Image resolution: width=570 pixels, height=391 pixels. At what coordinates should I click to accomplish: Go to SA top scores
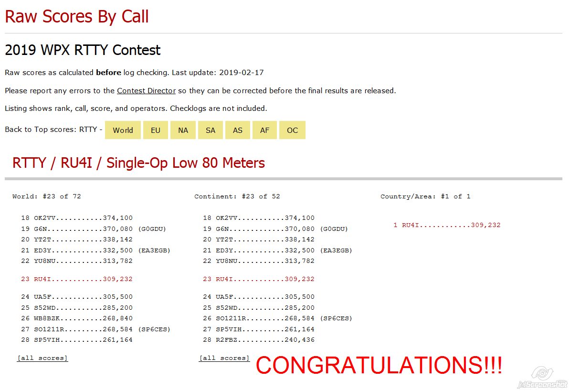[211, 130]
